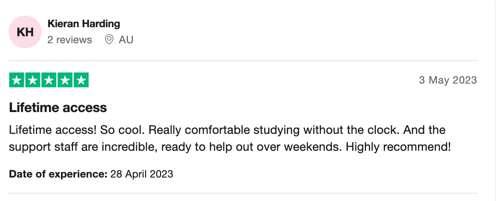Open the "Lifetime access" review title

pyautogui.click(x=58, y=108)
